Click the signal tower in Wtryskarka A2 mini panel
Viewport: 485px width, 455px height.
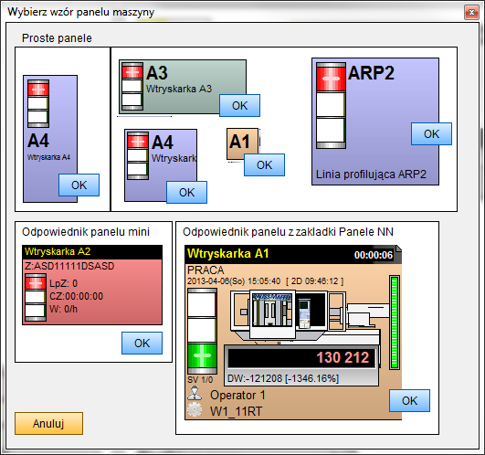click(36, 297)
